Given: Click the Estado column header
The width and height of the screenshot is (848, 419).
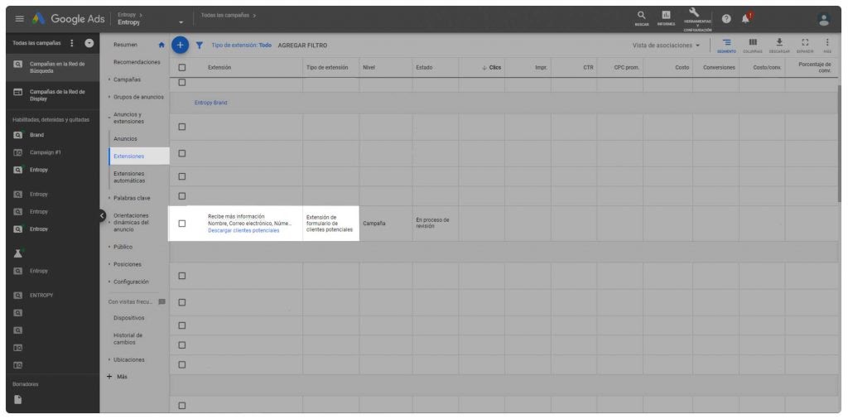Looking at the screenshot, I should click(424, 68).
